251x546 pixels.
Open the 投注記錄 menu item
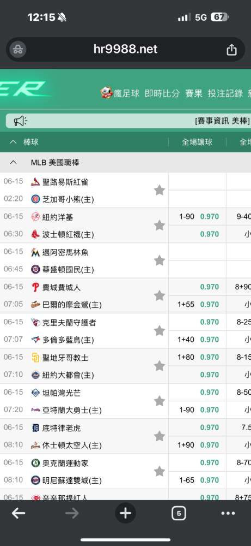point(225,93)
